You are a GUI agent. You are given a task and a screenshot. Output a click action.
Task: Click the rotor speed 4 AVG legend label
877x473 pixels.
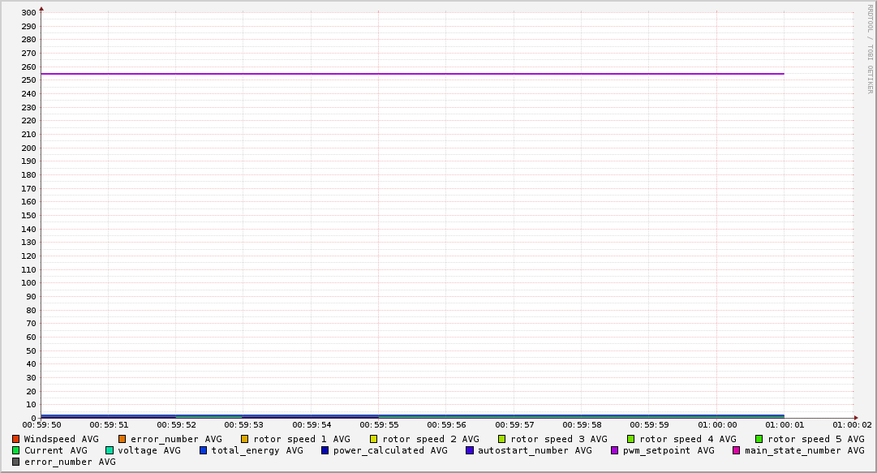688,439
